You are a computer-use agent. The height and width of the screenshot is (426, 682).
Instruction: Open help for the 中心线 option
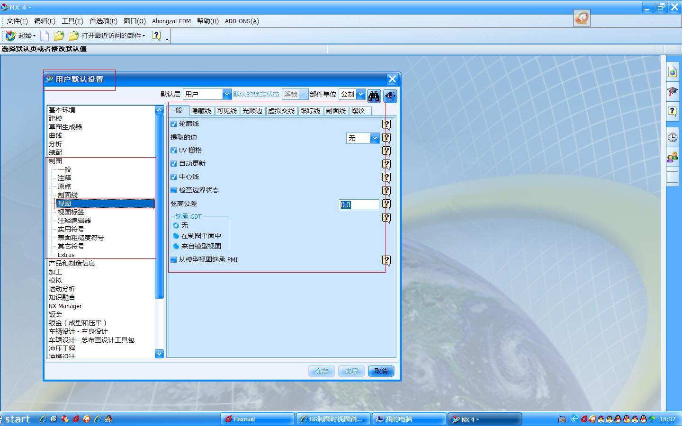click(387, 177)
